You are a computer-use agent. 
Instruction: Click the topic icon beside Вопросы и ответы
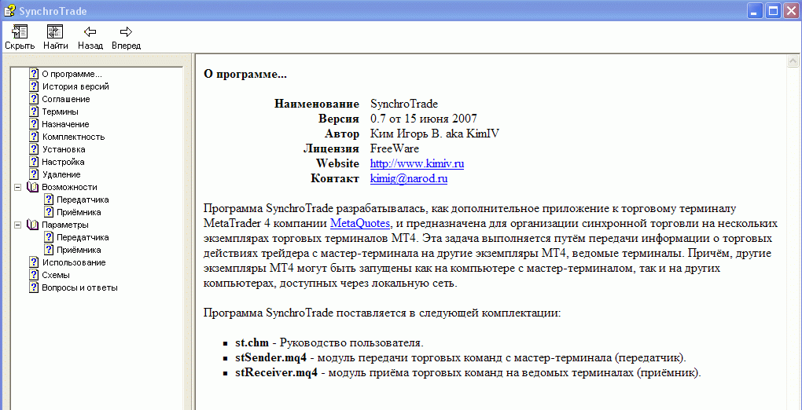tap(35, 287)
